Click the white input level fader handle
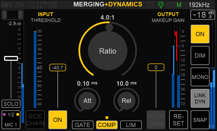Screen dimensions: 217x131 point(11,58)
